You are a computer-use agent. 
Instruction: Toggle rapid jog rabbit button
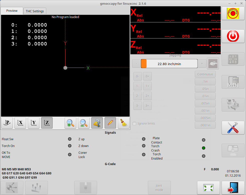(x=213, y=64)
